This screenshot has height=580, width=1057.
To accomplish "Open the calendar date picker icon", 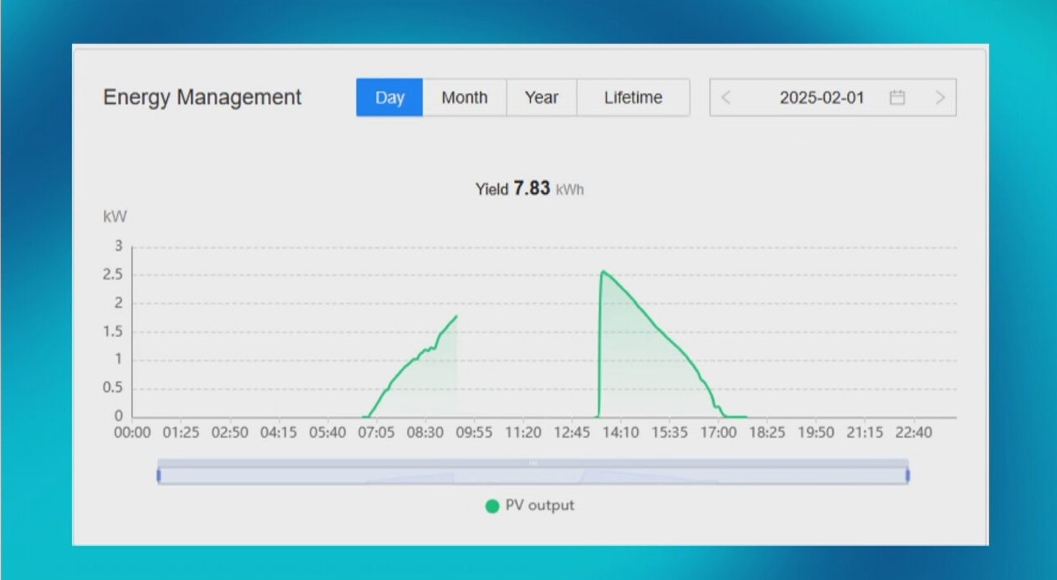I will [897, 97].
